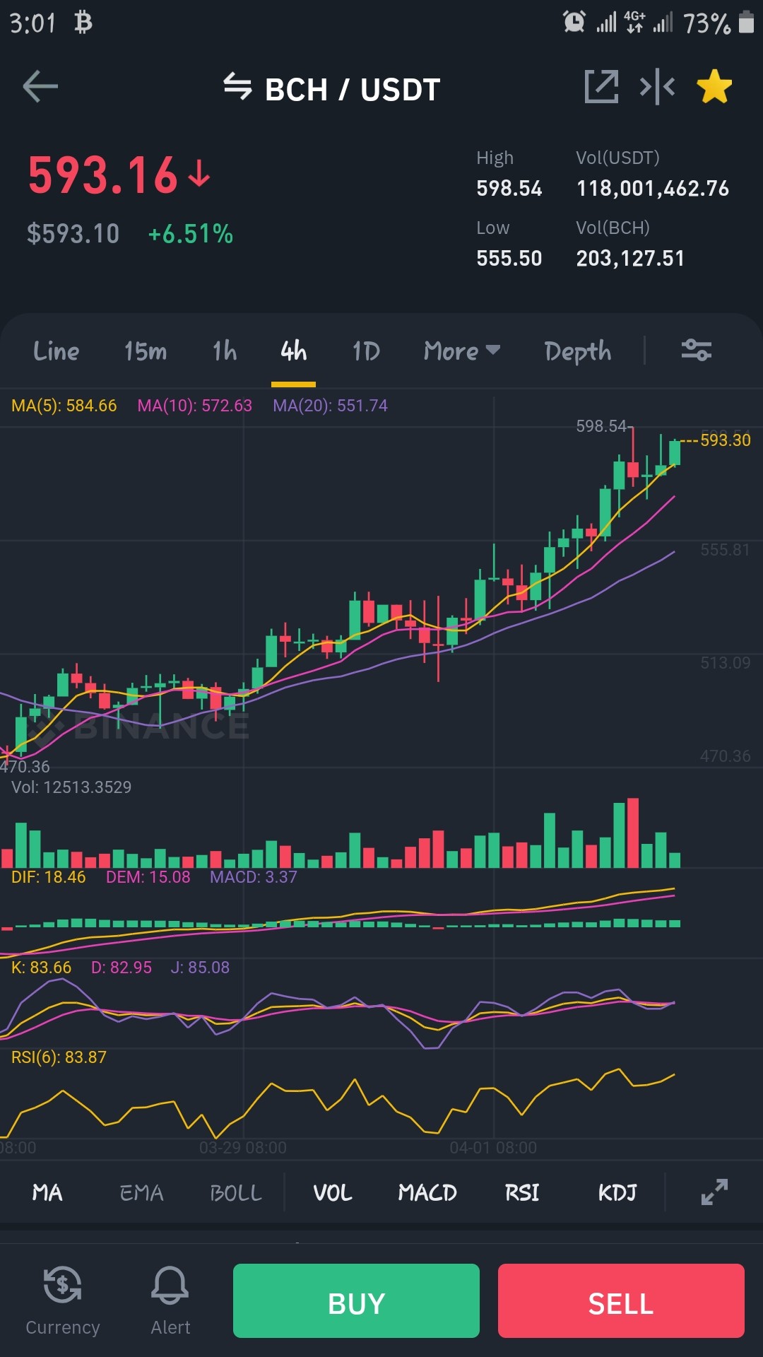
Task: Toggle the EMA overlay indicator
Action: pyautogui.click(x=141, y=1193)
